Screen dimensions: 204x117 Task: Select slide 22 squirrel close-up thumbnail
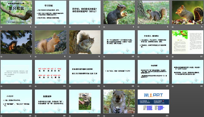pyautogui.click(x=119, y=101)
